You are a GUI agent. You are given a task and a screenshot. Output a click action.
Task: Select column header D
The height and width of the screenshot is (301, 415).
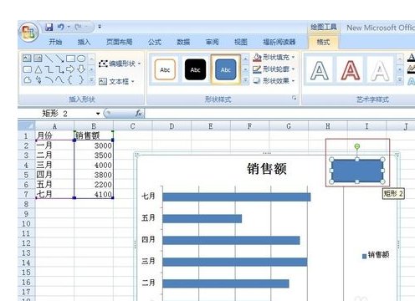pyautogui.click(x=172, y=126)
